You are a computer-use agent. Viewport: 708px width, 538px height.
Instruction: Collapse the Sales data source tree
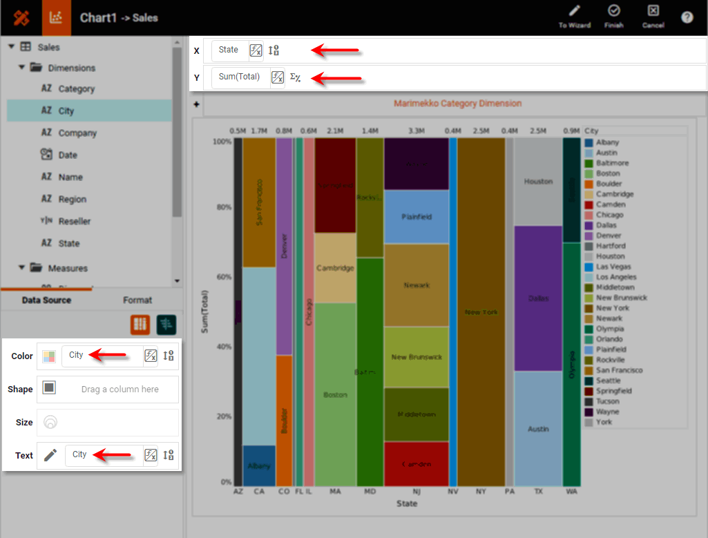(12, 47)
